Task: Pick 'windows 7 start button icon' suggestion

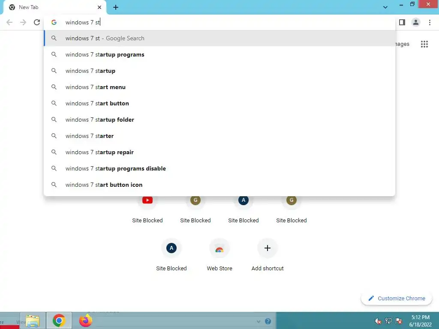Action: (219, 185)
